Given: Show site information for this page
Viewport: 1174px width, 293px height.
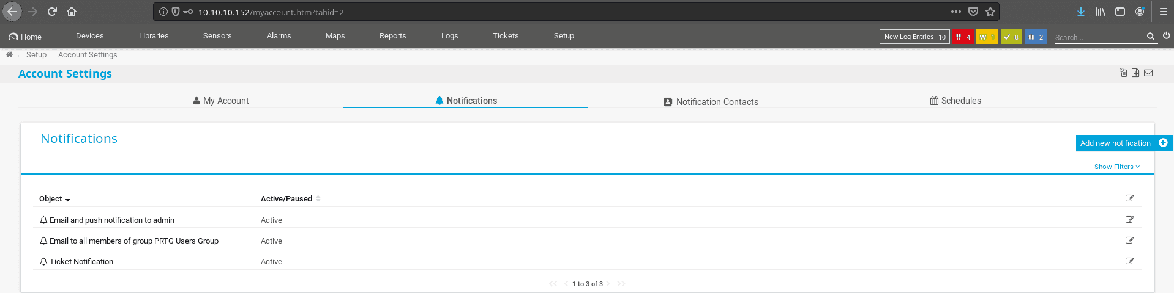Looking at the screenshot, I should point(163,12).
